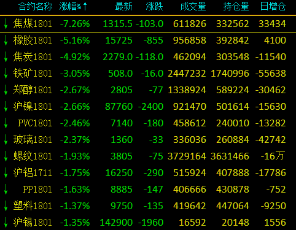Click the down arrow beside PP1801
The image size is (296, 230).
click(6, 190)
